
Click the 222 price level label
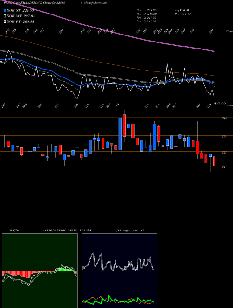[x=224, y=152]
